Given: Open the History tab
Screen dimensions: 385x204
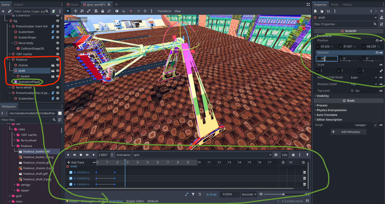Looking at the screenshot, I should (347, 5).
